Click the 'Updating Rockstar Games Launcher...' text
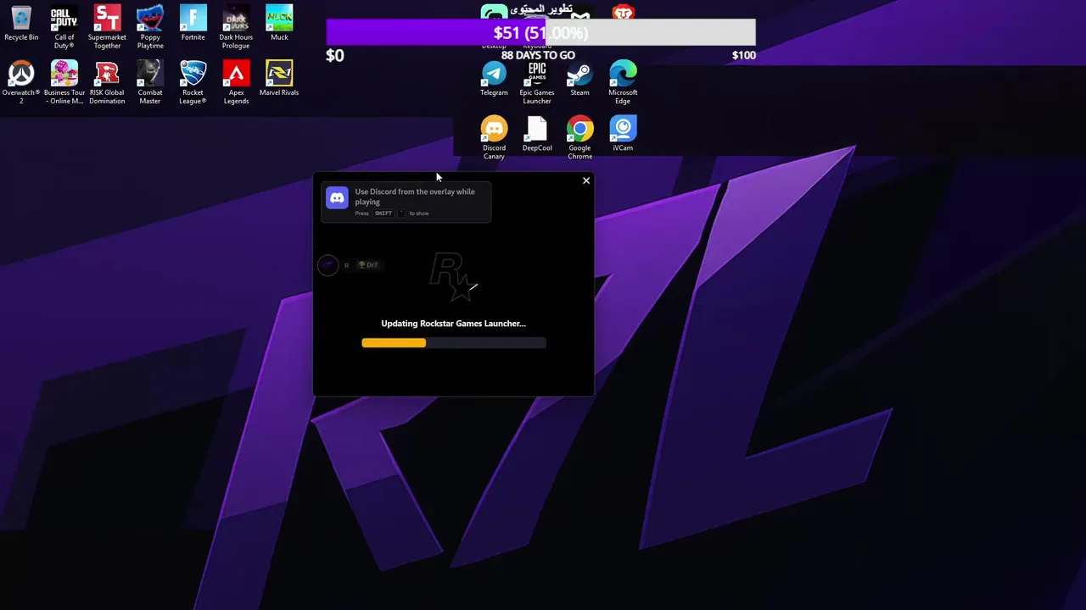The height and width of the screenshot is (610, 1086). [x=453, y=324]
